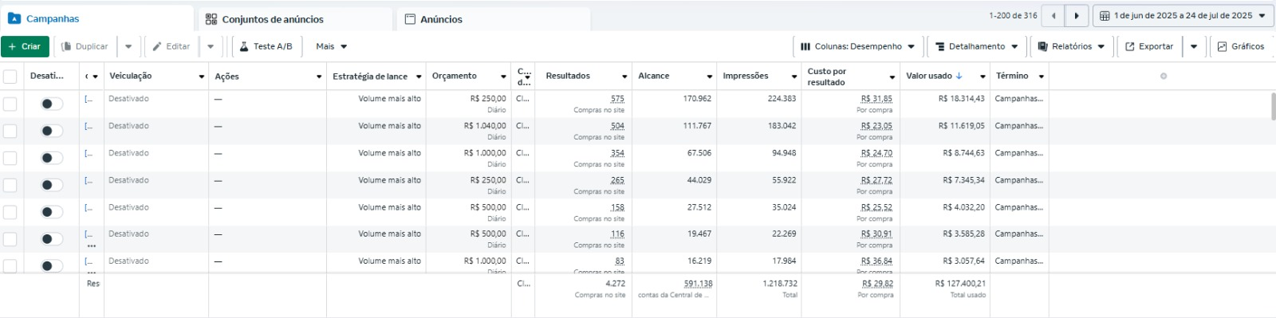This screenshot has width=1276, height=318.
Task: Go to next page of results
Action: (1077, 15)
